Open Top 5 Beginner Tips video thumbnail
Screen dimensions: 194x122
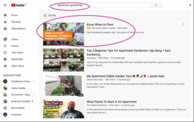[x=64, y=60]
